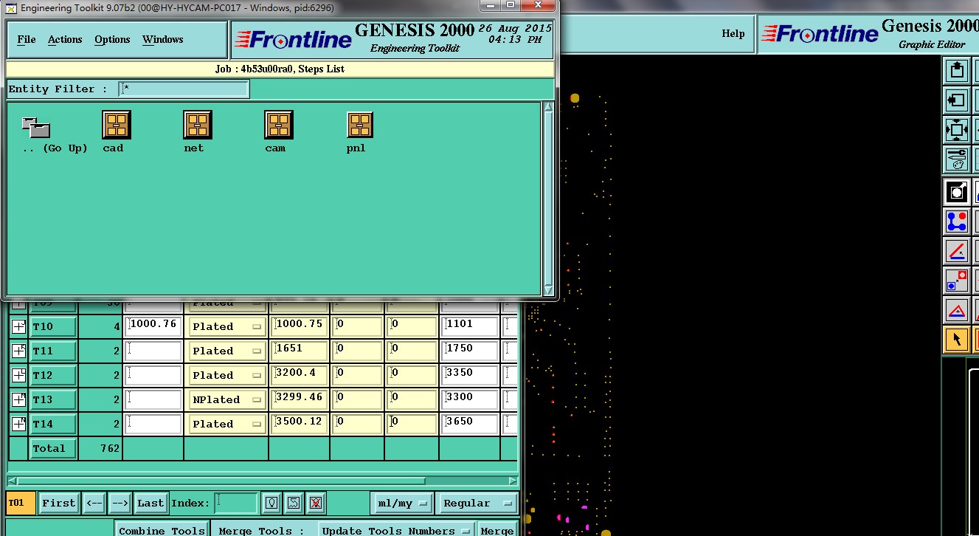Click the blue dots connection icon
The image size is (979, 536).
(x=957, y=221)
